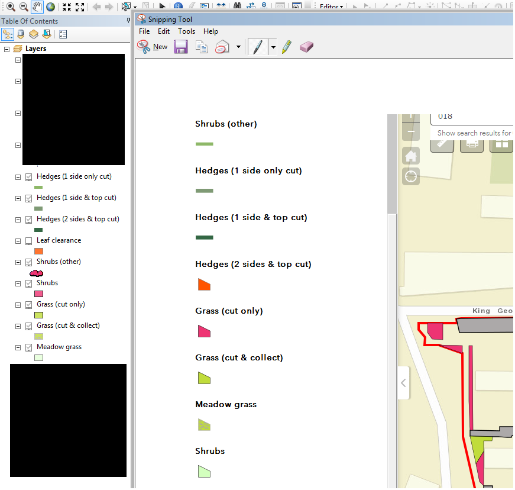Go back to previous extent
This screenshot has width=515, height=490.
click(96, 7)
